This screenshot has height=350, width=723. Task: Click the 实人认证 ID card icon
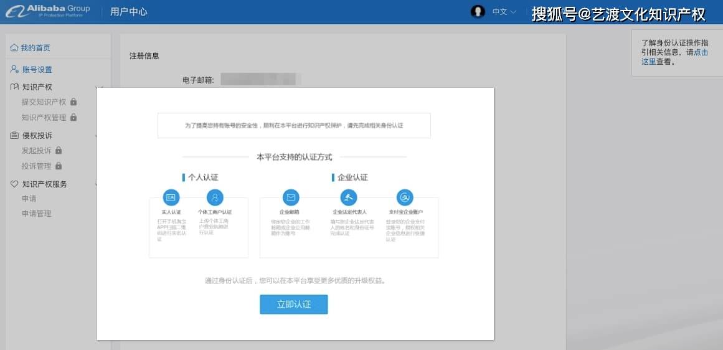(171, 197)
